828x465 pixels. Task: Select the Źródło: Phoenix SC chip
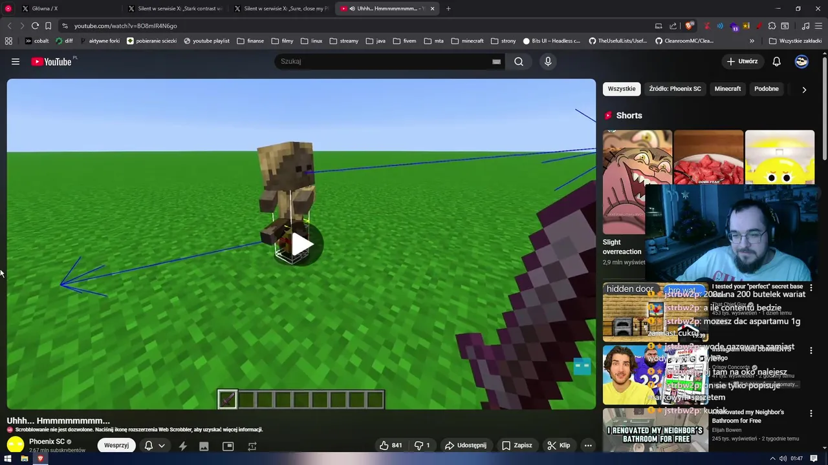click(675, 88)
